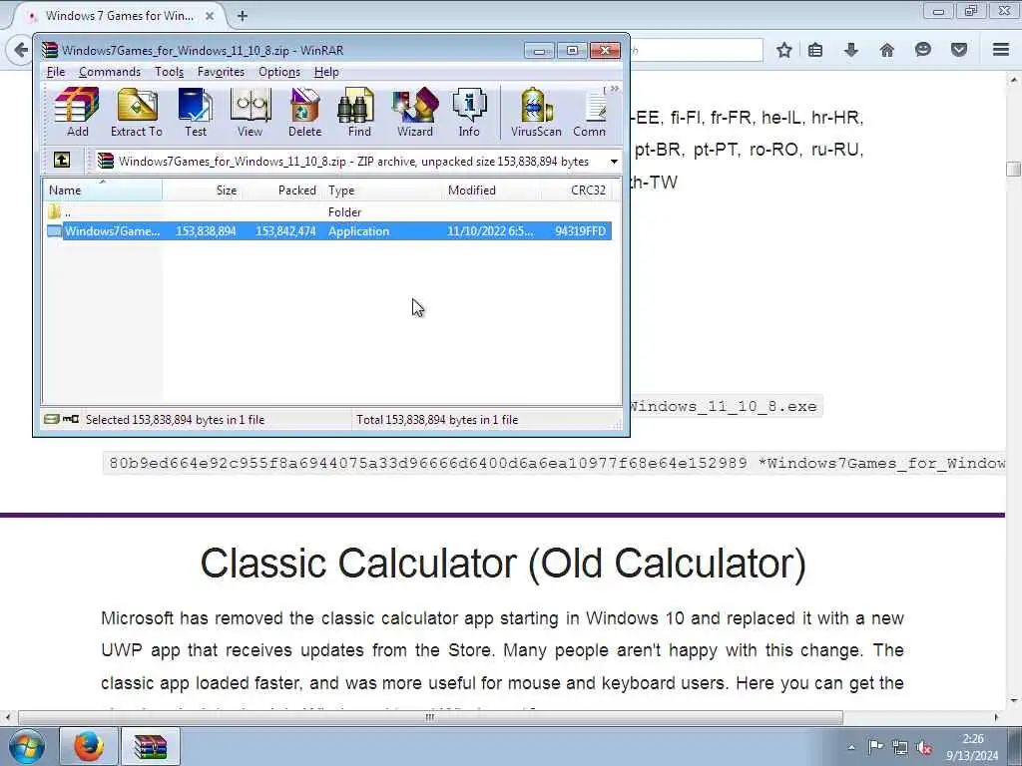Click the Add toolbar icon in WinRAR

point(77,112)
